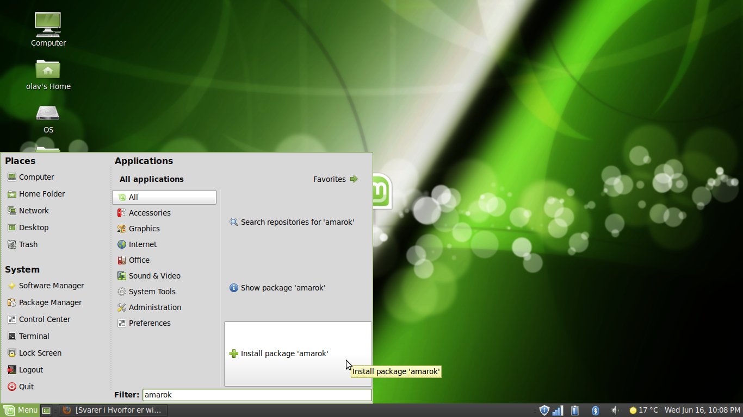Click the weather 17 °C applet

643,410
